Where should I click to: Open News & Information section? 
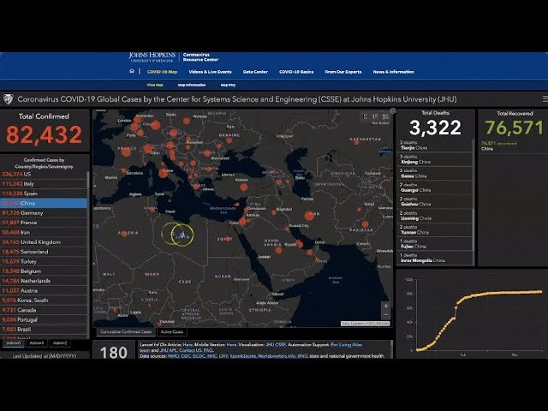(x=393, y=72)
